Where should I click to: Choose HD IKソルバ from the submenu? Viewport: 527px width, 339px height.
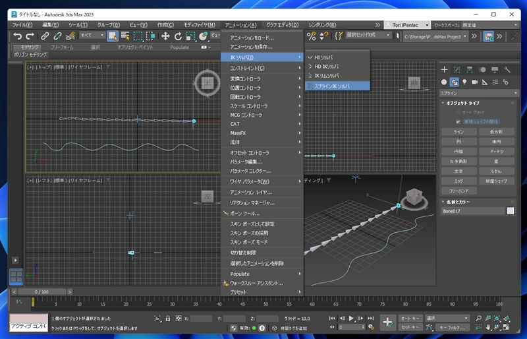point(337,67)
